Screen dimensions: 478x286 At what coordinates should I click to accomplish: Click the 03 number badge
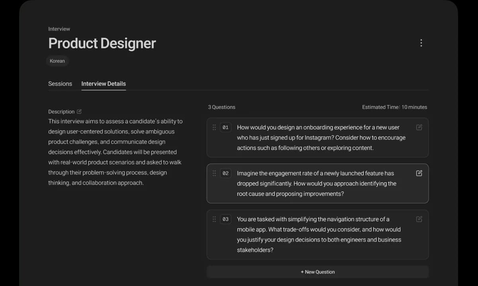(x=225, y=219)
